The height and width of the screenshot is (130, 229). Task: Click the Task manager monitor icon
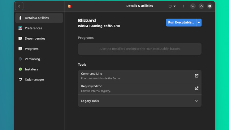20,80
